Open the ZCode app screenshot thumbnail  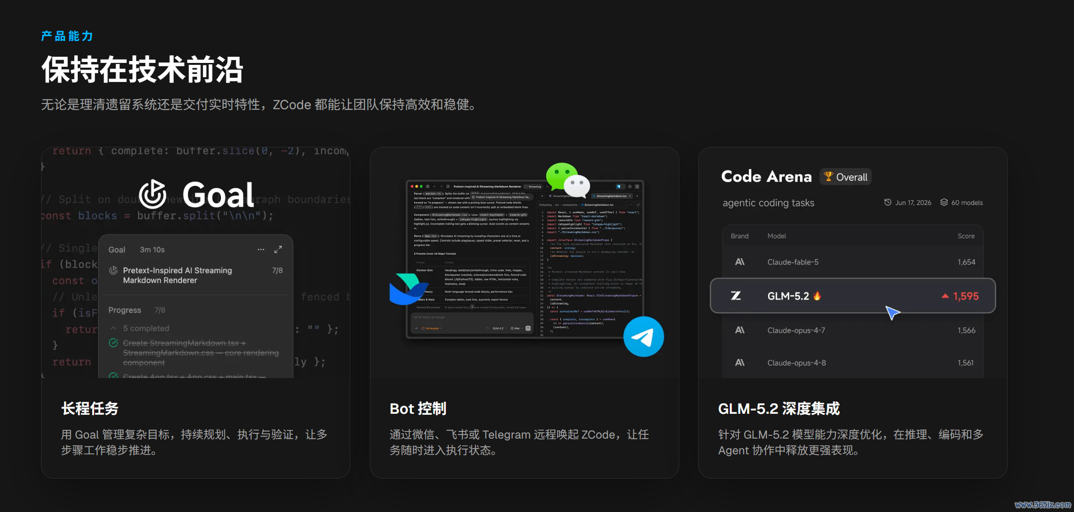[x=525, y=259]
